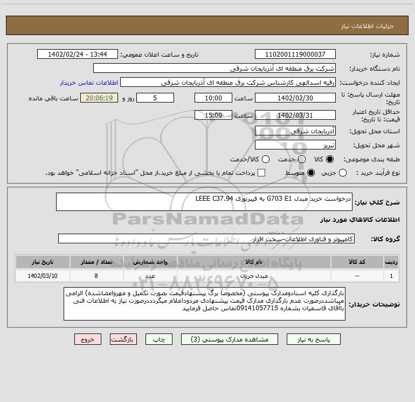This screenshot has width=415, height=402.
Task: Select the متوسط purchase type radio
Action: pos(311,173)
